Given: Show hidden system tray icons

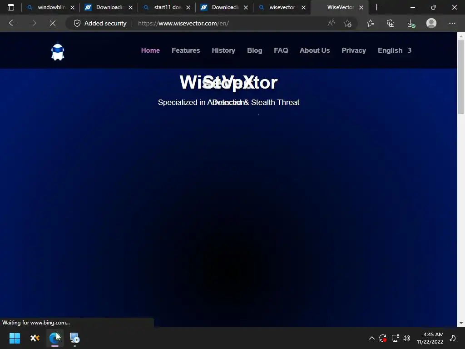Looking at the screenshot, I should [371, 338].
